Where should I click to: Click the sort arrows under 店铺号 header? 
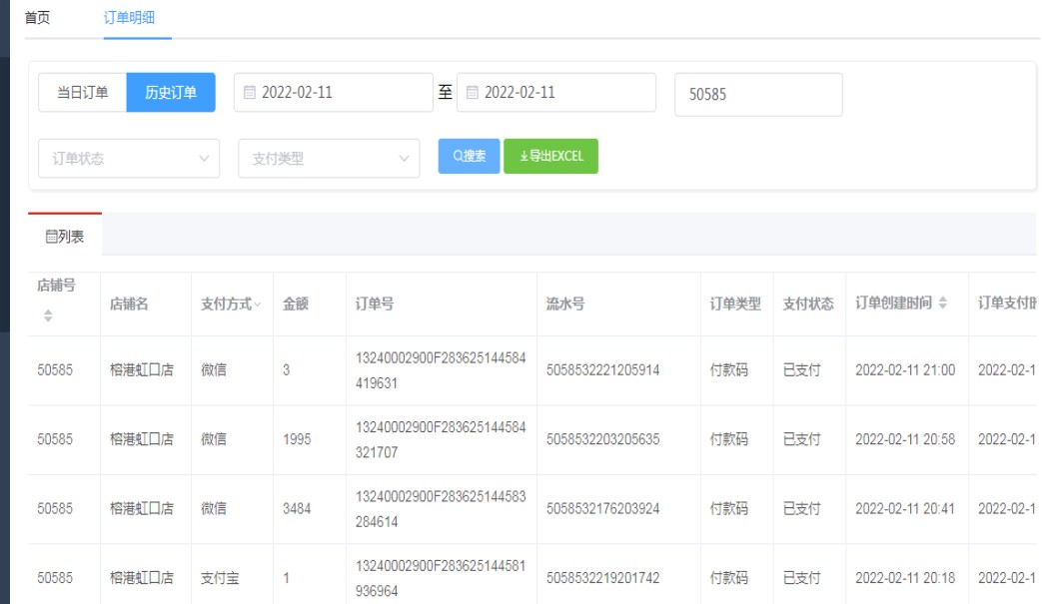tap(47, 315)
